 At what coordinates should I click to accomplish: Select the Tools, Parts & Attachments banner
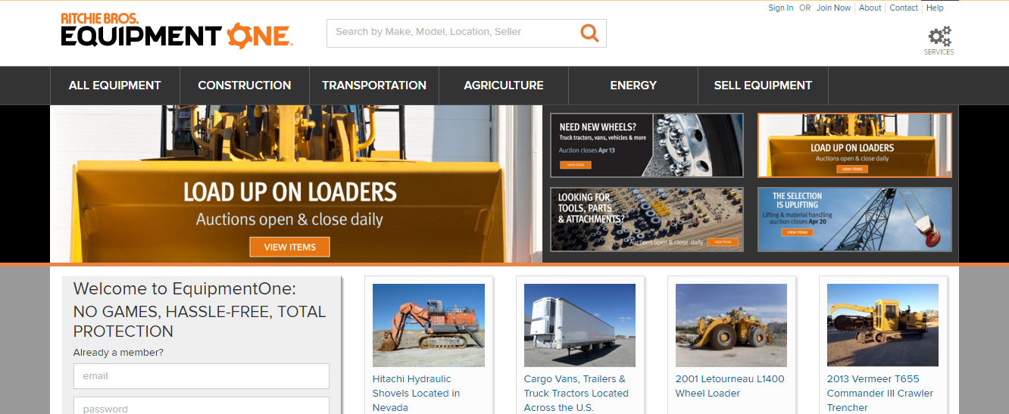pyautogui.click(x=646, y=219)
